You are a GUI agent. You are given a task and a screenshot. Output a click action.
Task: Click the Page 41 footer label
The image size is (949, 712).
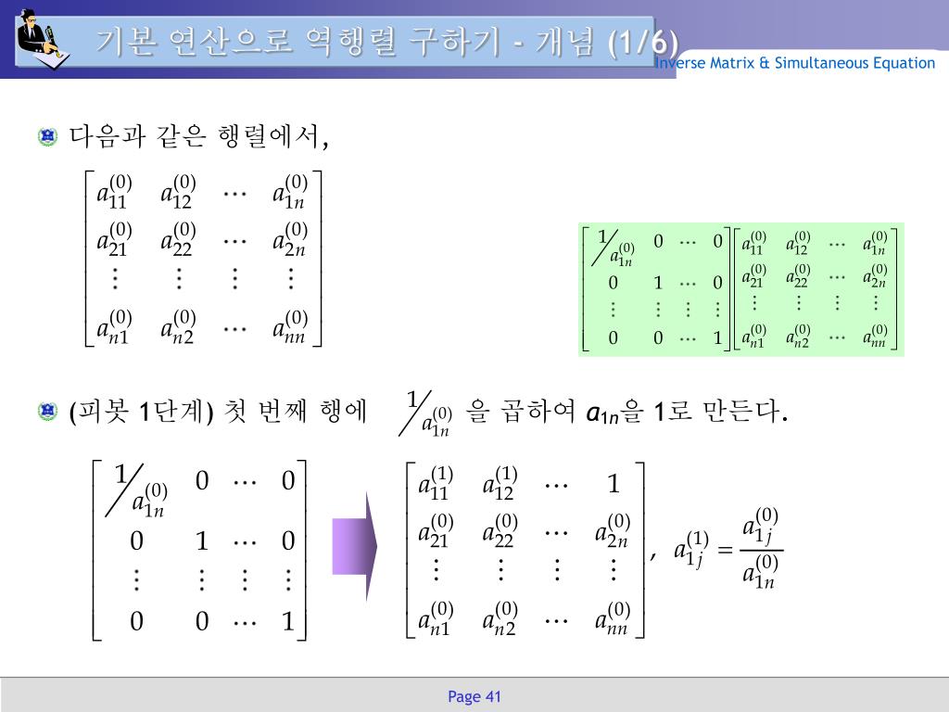click(474, 696)
